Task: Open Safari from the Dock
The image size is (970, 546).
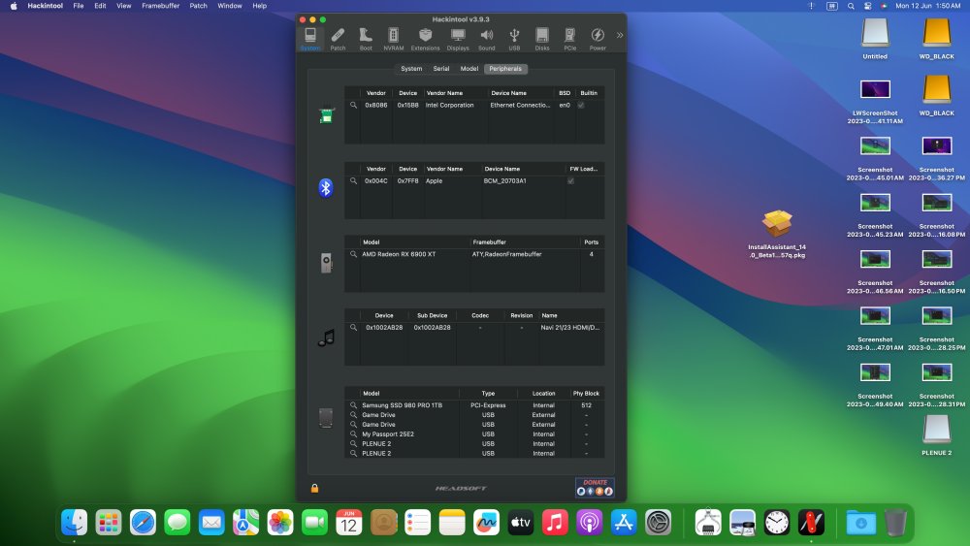Action: coord(143,523)
